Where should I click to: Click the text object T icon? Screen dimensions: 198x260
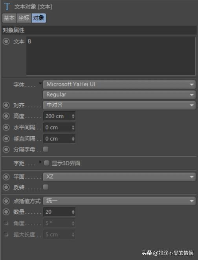[7, 6]
